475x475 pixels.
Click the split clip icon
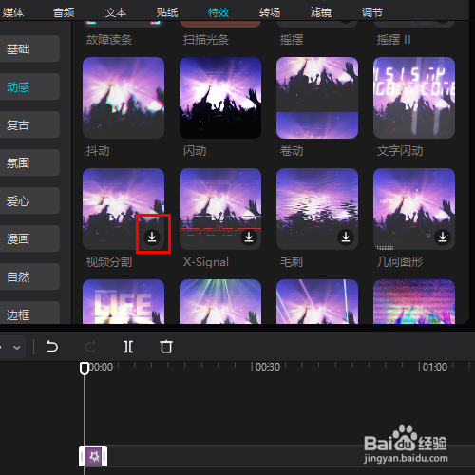tap(128, 347)
